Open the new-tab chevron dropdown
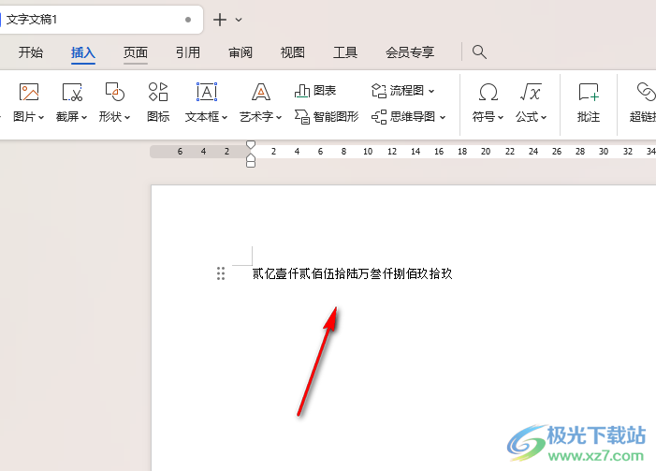This screenshot has height=471, width=656. [x=239, y=20]
